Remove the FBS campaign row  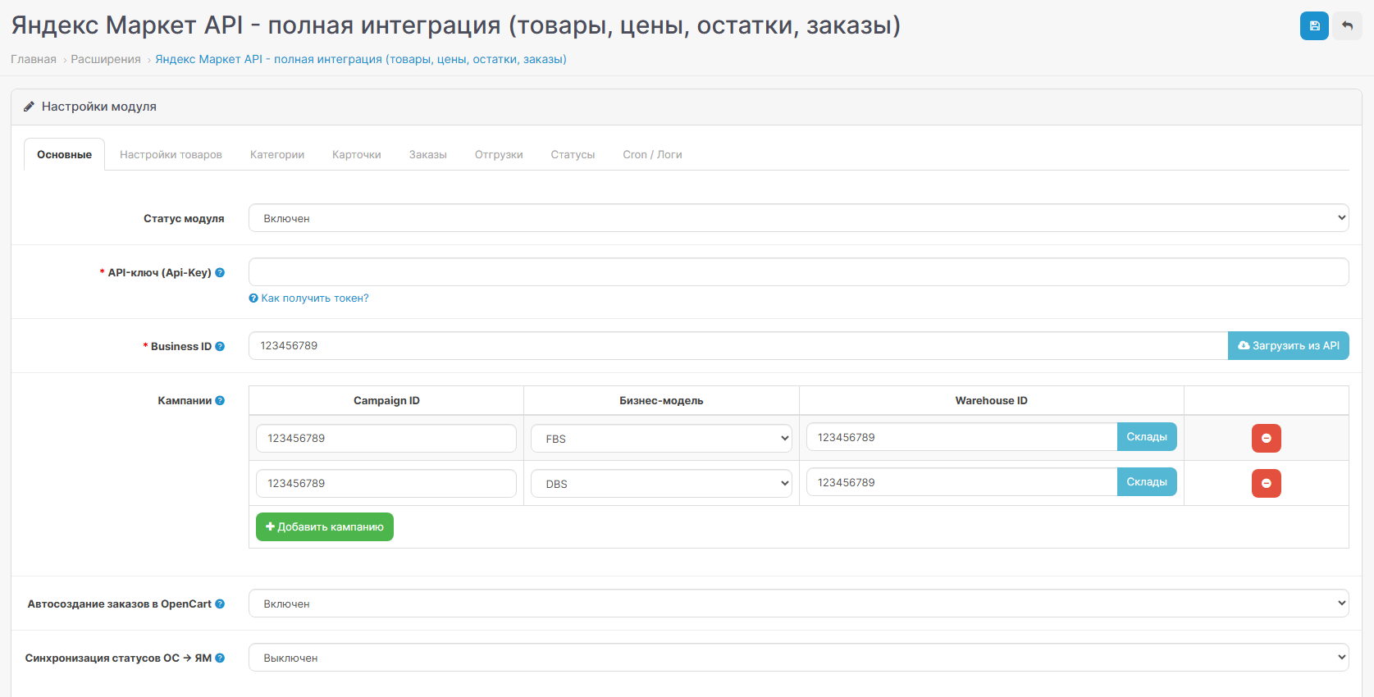tap(1266, 438)
